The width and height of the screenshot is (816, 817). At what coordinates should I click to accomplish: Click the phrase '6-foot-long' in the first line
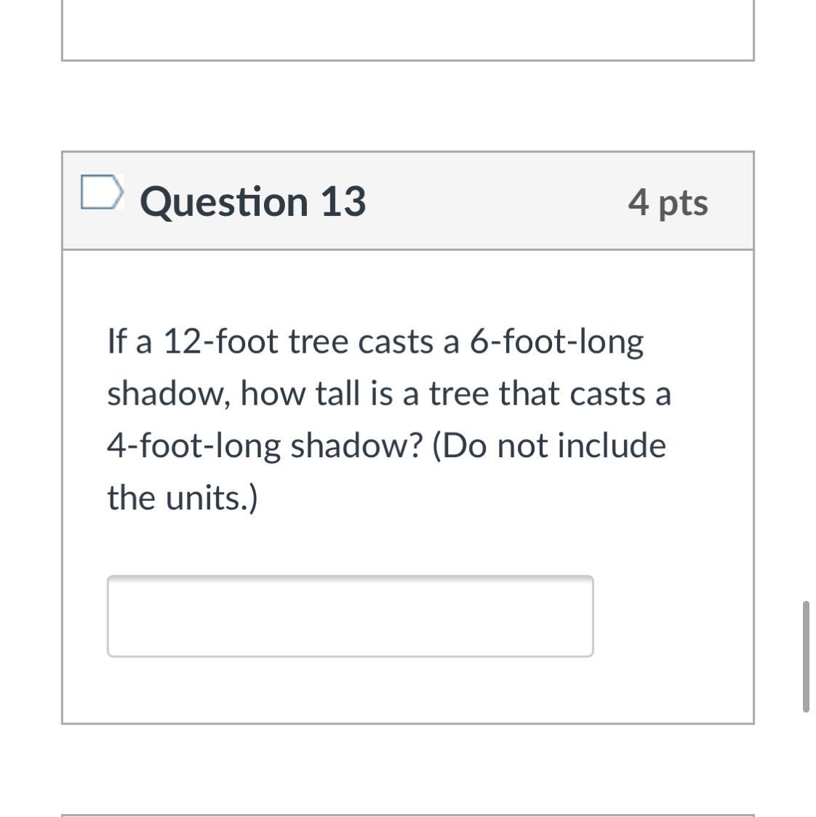[x=556, y=342]
